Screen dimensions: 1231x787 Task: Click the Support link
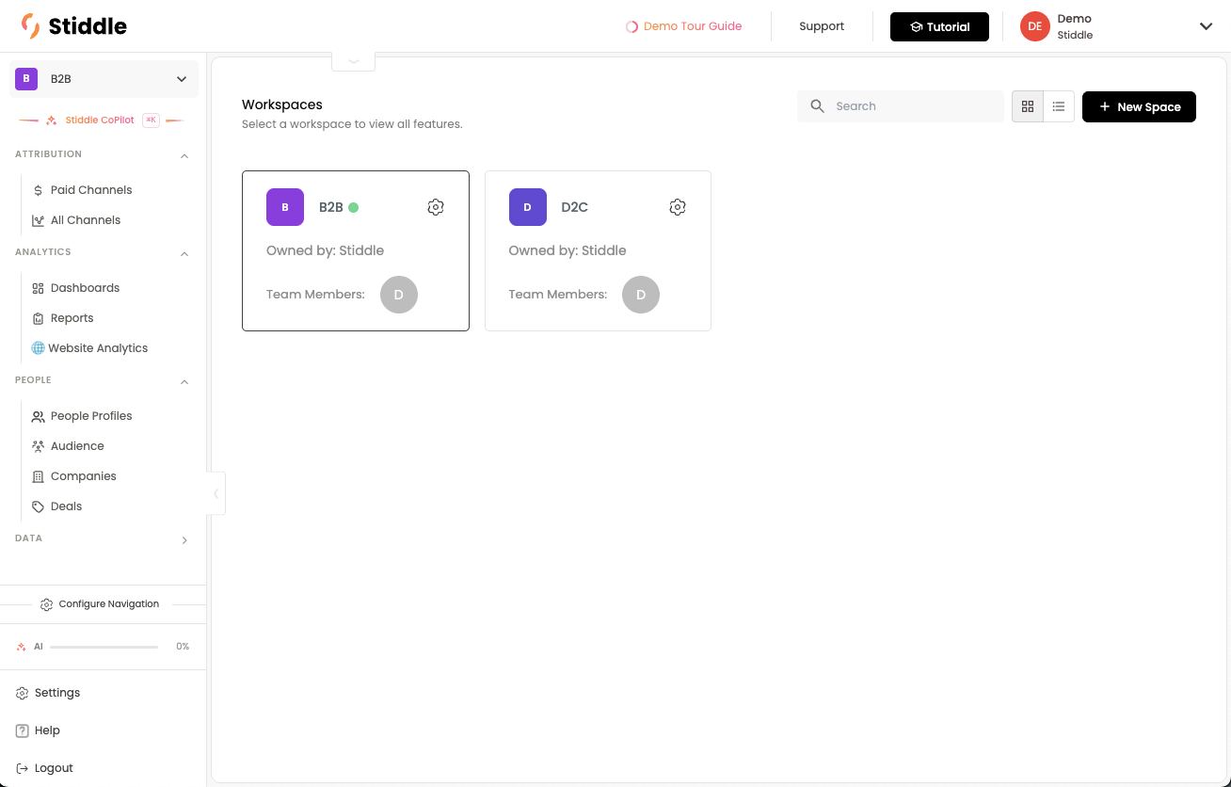point(822,26)
